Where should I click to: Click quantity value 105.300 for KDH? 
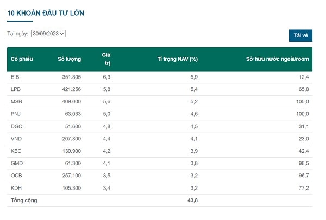pos(72,188)
